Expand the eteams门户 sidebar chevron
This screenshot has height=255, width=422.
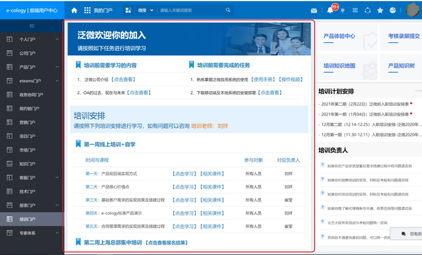[57, 81]
